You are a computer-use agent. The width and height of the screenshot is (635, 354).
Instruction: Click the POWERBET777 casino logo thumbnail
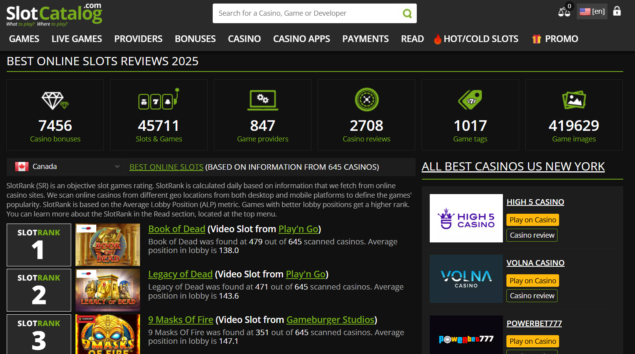466,338
